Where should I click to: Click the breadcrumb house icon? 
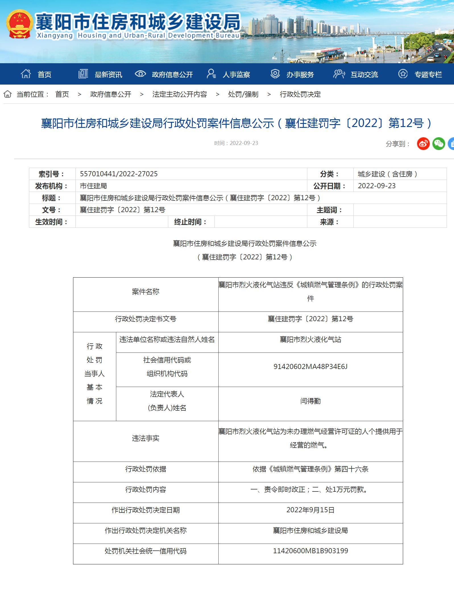pyautogui.click(x=8, y=94)
